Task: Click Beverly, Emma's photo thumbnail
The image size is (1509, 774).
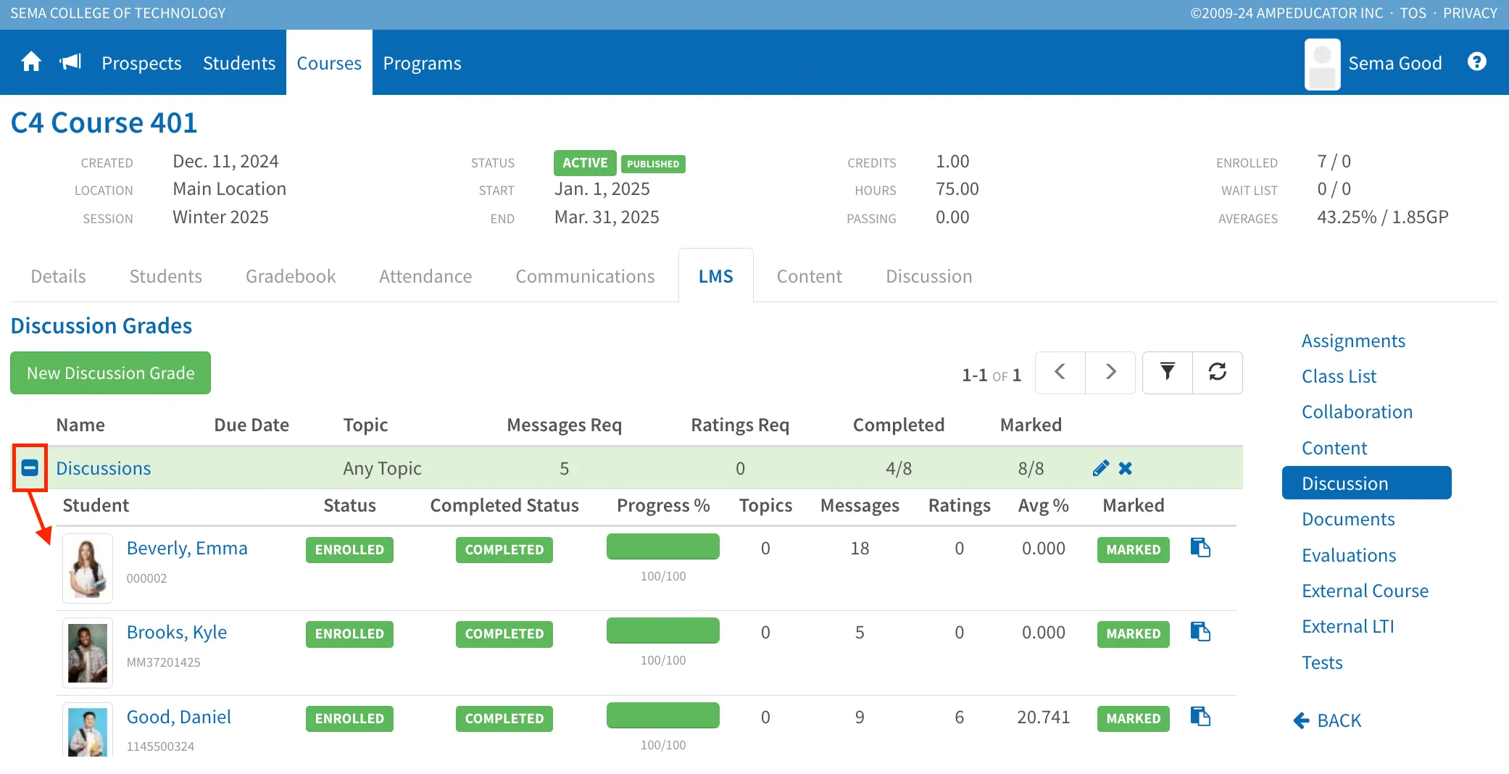Action: pos(88,568)
